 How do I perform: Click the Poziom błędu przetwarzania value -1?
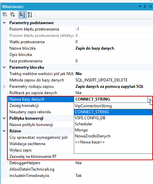pos(114,29)
